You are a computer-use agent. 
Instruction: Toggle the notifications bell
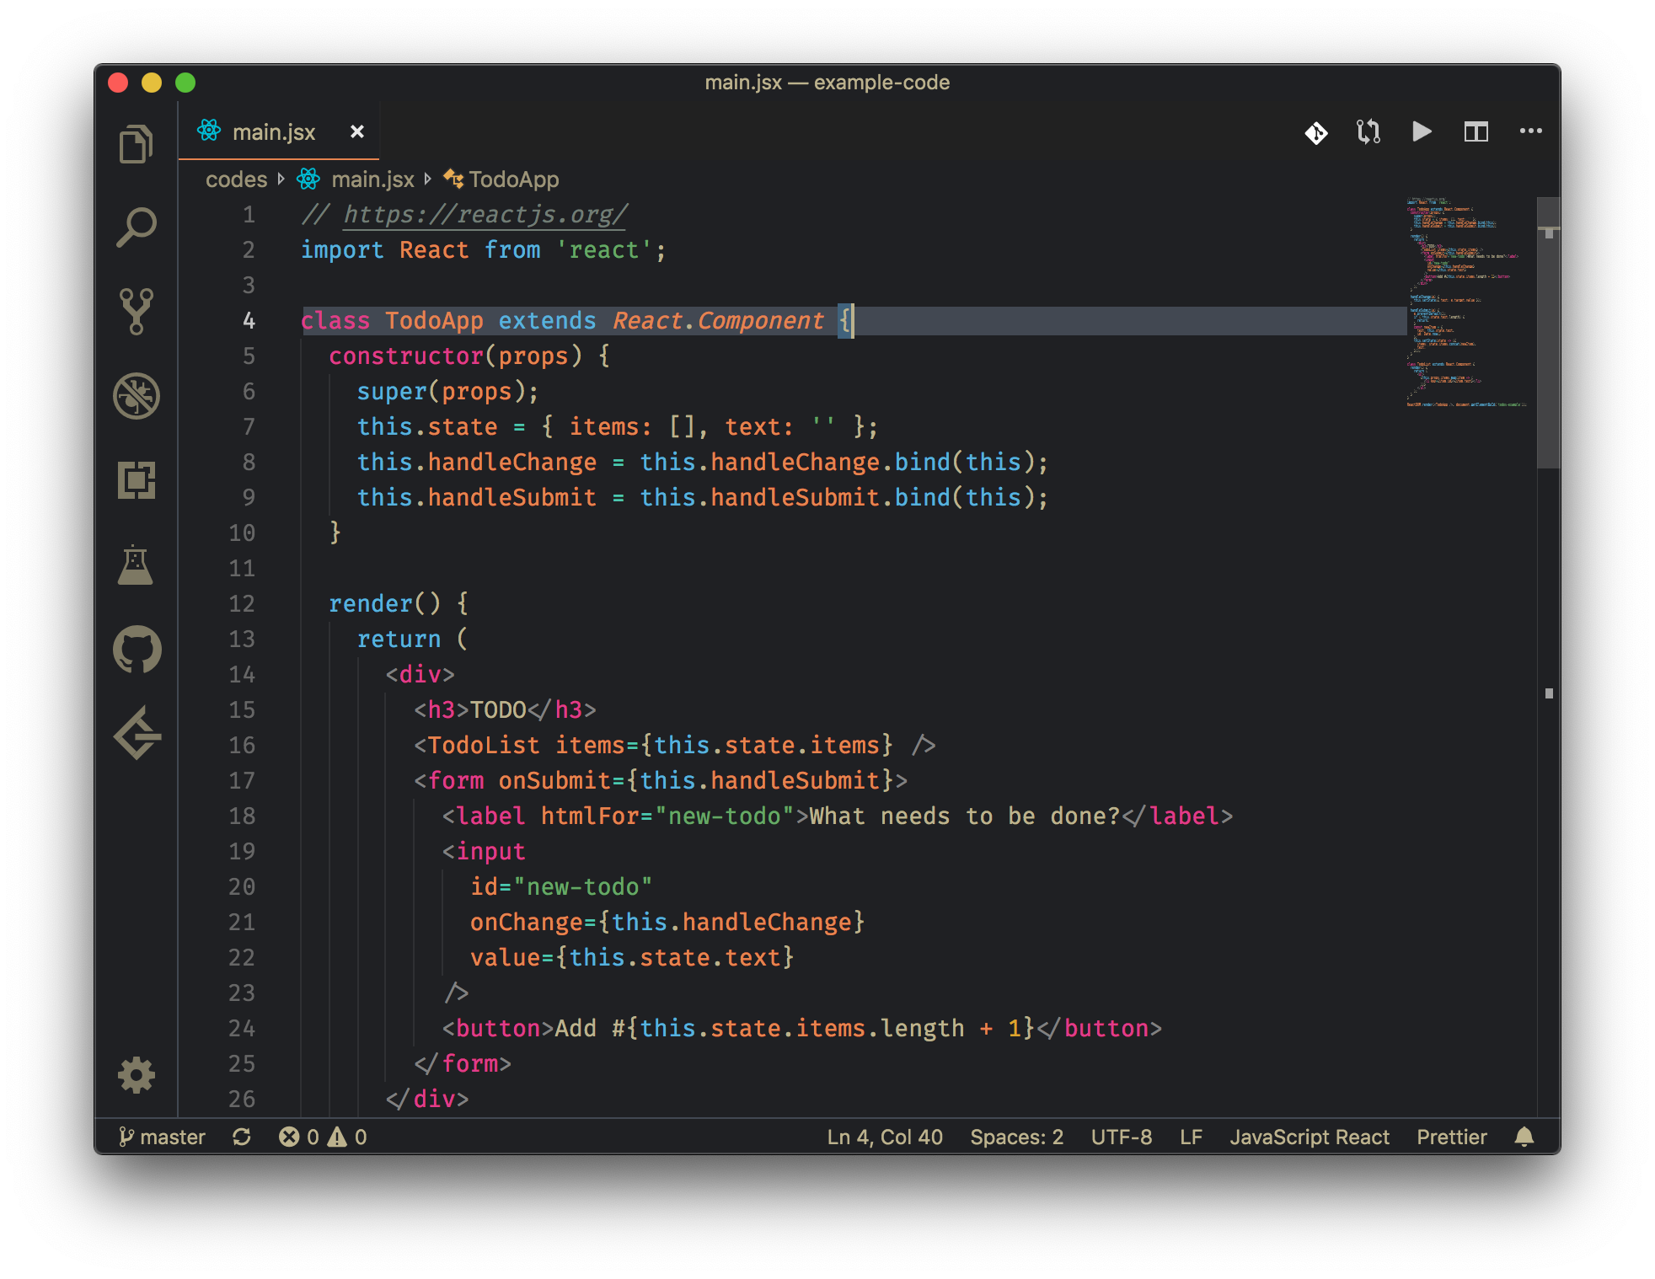pyautogui.click(x=1525, y=1137)
